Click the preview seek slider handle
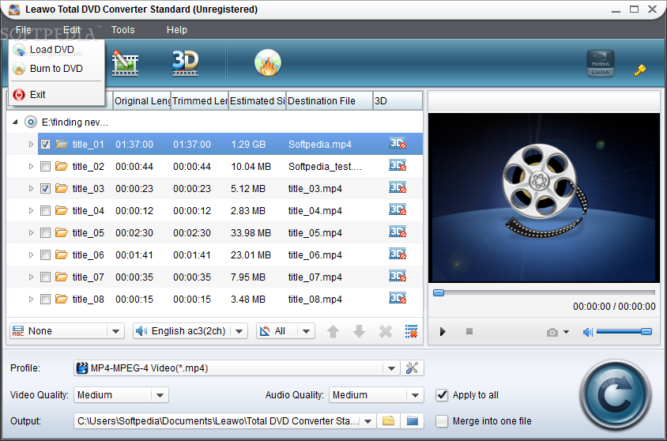Screen dimensions: 667x441 tap(439, 292)
